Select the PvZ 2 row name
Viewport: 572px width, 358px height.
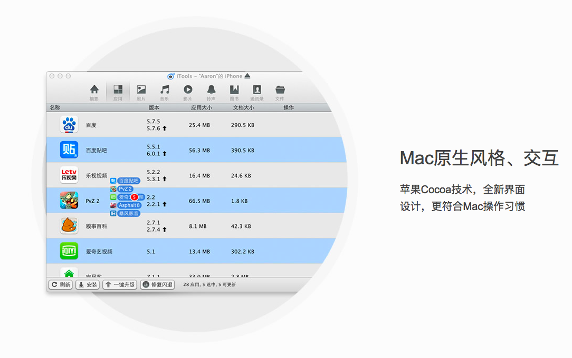tap(93, 201)
